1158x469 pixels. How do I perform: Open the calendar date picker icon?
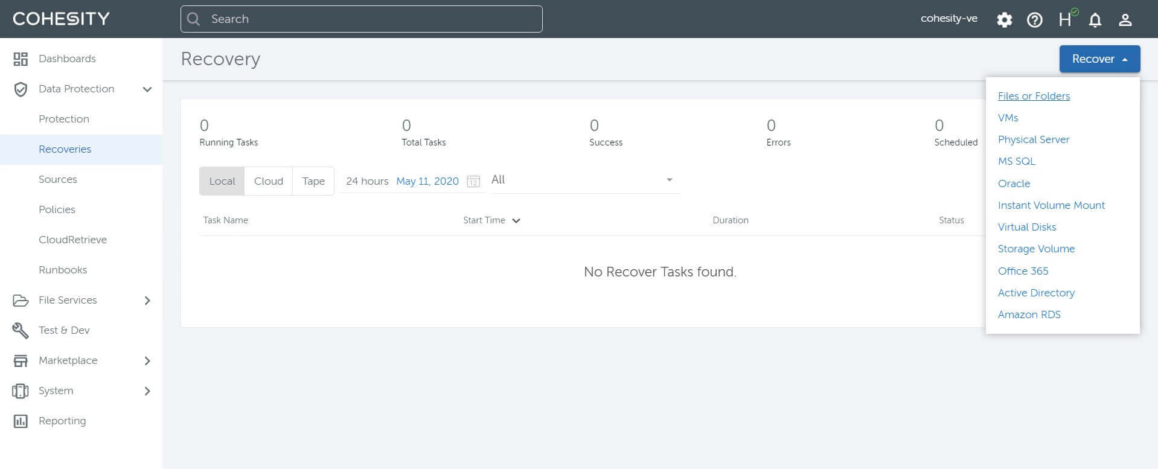(x=473, y=181)
